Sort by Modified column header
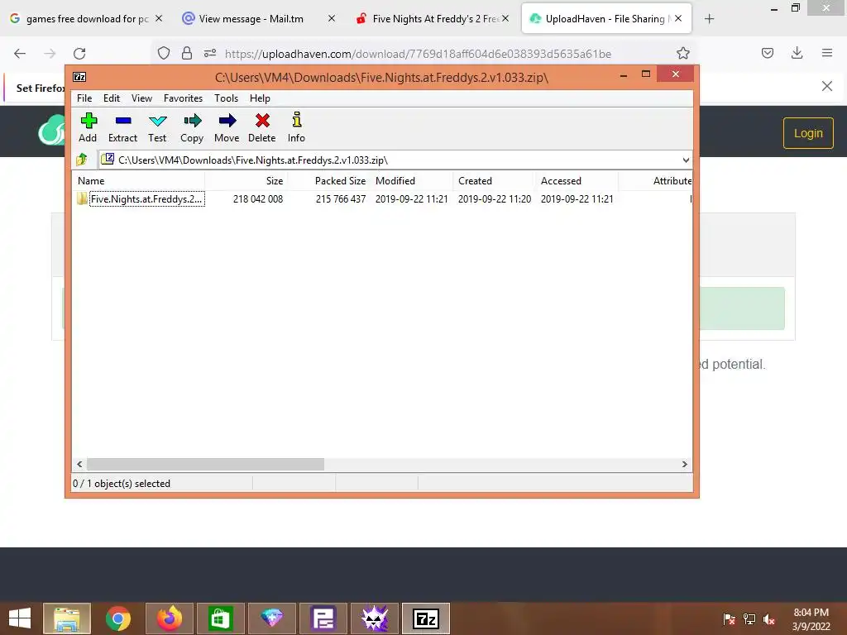 pos(412,181)
